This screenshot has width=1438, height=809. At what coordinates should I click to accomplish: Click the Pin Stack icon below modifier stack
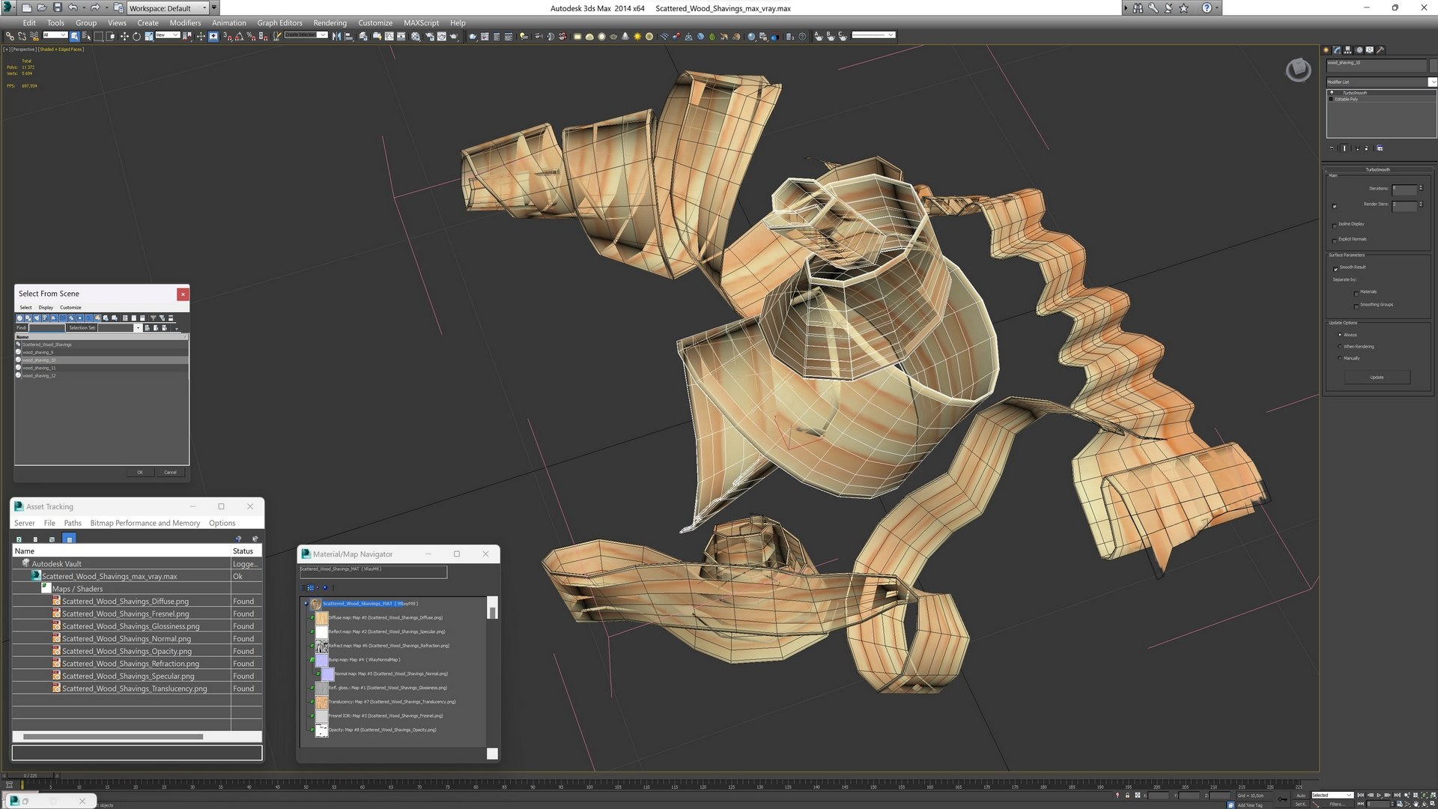pyautogui.click(x=1332, y=148)
